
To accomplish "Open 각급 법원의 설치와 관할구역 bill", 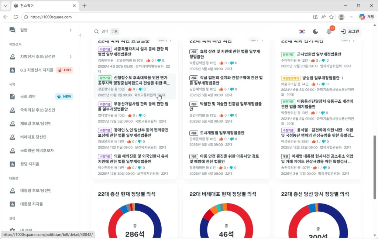I will click(226, 80).
